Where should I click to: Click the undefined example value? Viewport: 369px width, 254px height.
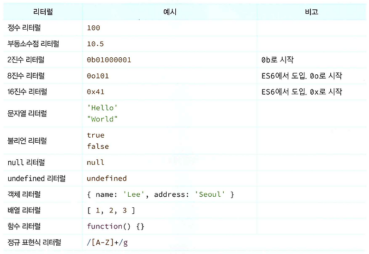[x=107, y=178]
